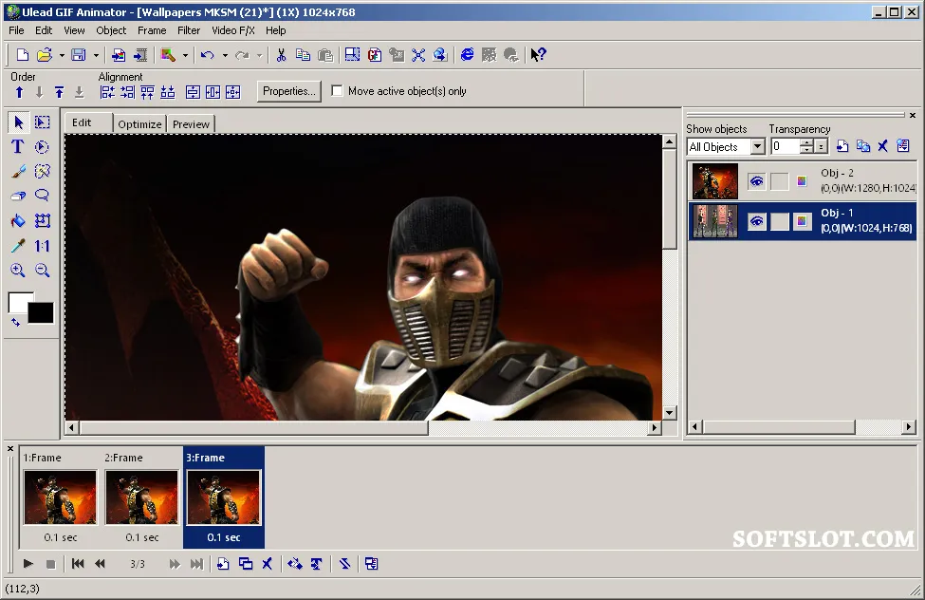
Task: Select the Eraser tool
Action: (x=18, y=196)
